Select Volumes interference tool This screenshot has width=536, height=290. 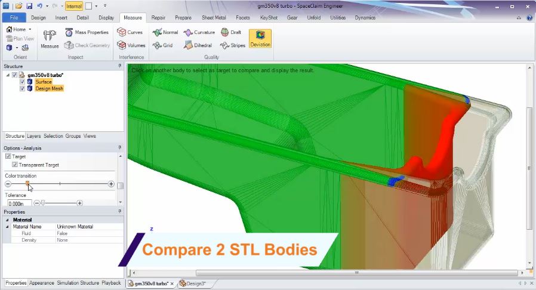tap(131, 45)
